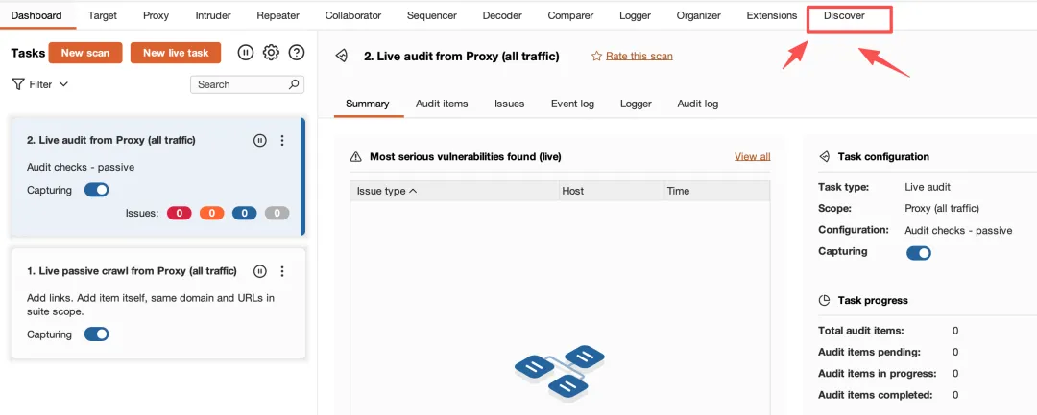Click the red high-severity issues count badge

pyautogui.click(x=180, y=213)
